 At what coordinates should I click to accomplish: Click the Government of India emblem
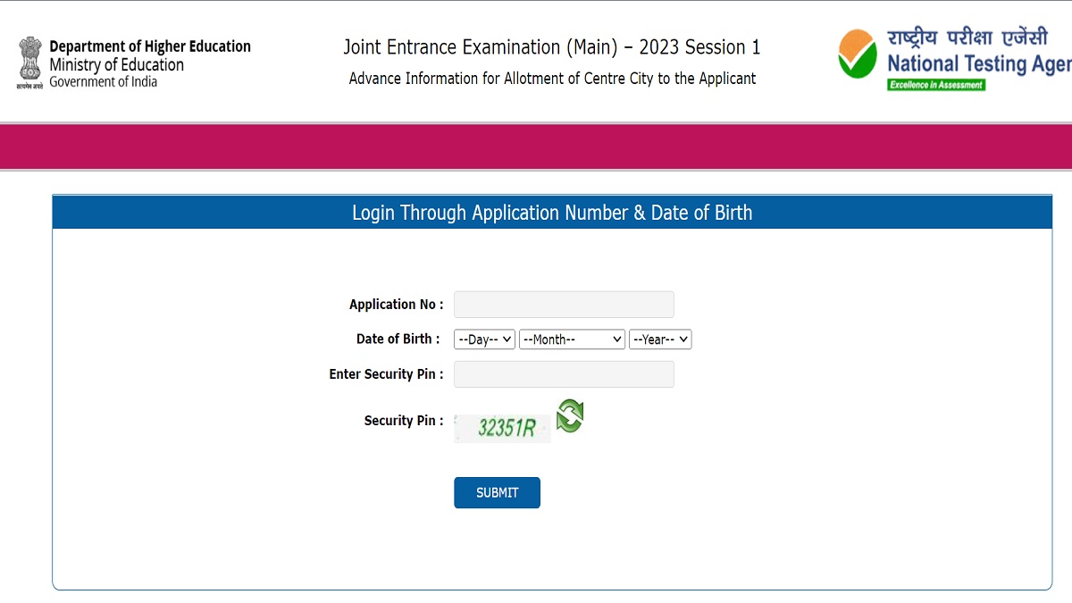tap(29, 63)
